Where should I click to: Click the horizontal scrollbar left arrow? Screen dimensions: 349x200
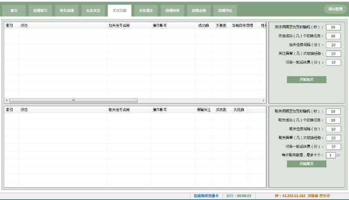[x=7, y=101]
